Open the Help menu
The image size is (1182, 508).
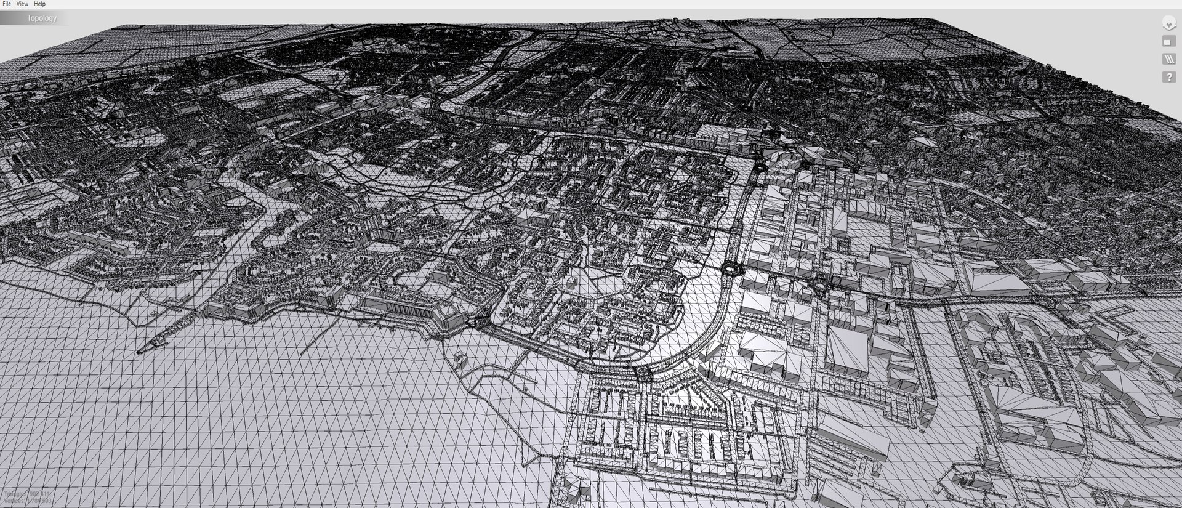click(39, 4)
